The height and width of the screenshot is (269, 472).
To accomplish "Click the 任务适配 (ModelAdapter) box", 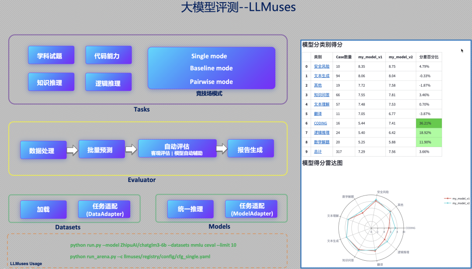I will pyautogui.click(x=251, y=209).
